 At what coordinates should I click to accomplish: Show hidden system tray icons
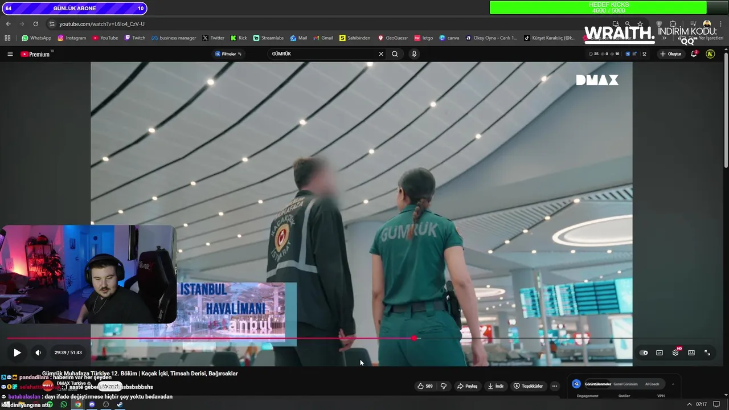pyautogui.click(x=689, y=404)
